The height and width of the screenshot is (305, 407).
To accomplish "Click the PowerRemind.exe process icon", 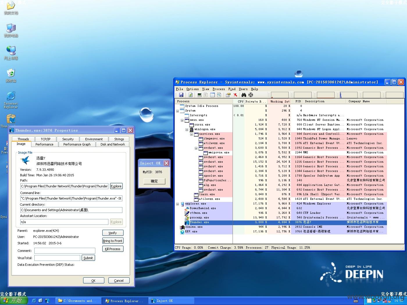I will tap(187, 208).
